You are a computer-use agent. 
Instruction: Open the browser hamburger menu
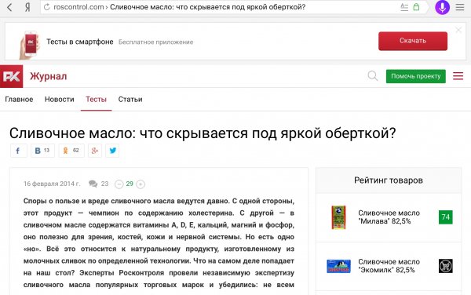click(x=460, y=7)
